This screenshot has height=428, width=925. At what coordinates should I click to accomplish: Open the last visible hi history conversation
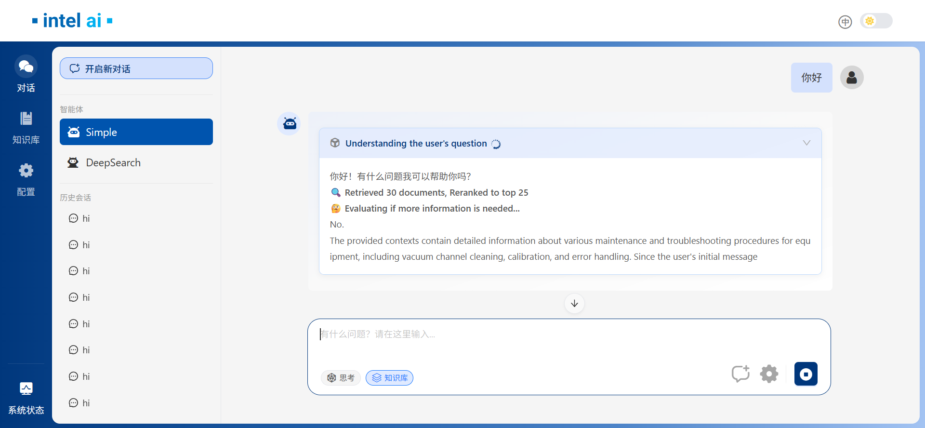[x=86, y=403]
